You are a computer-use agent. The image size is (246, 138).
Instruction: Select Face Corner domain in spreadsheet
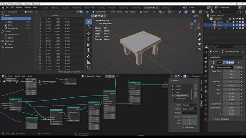pos(16,28)
